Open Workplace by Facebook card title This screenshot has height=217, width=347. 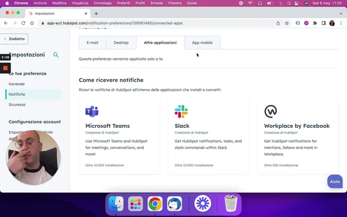tap(297, 126)
